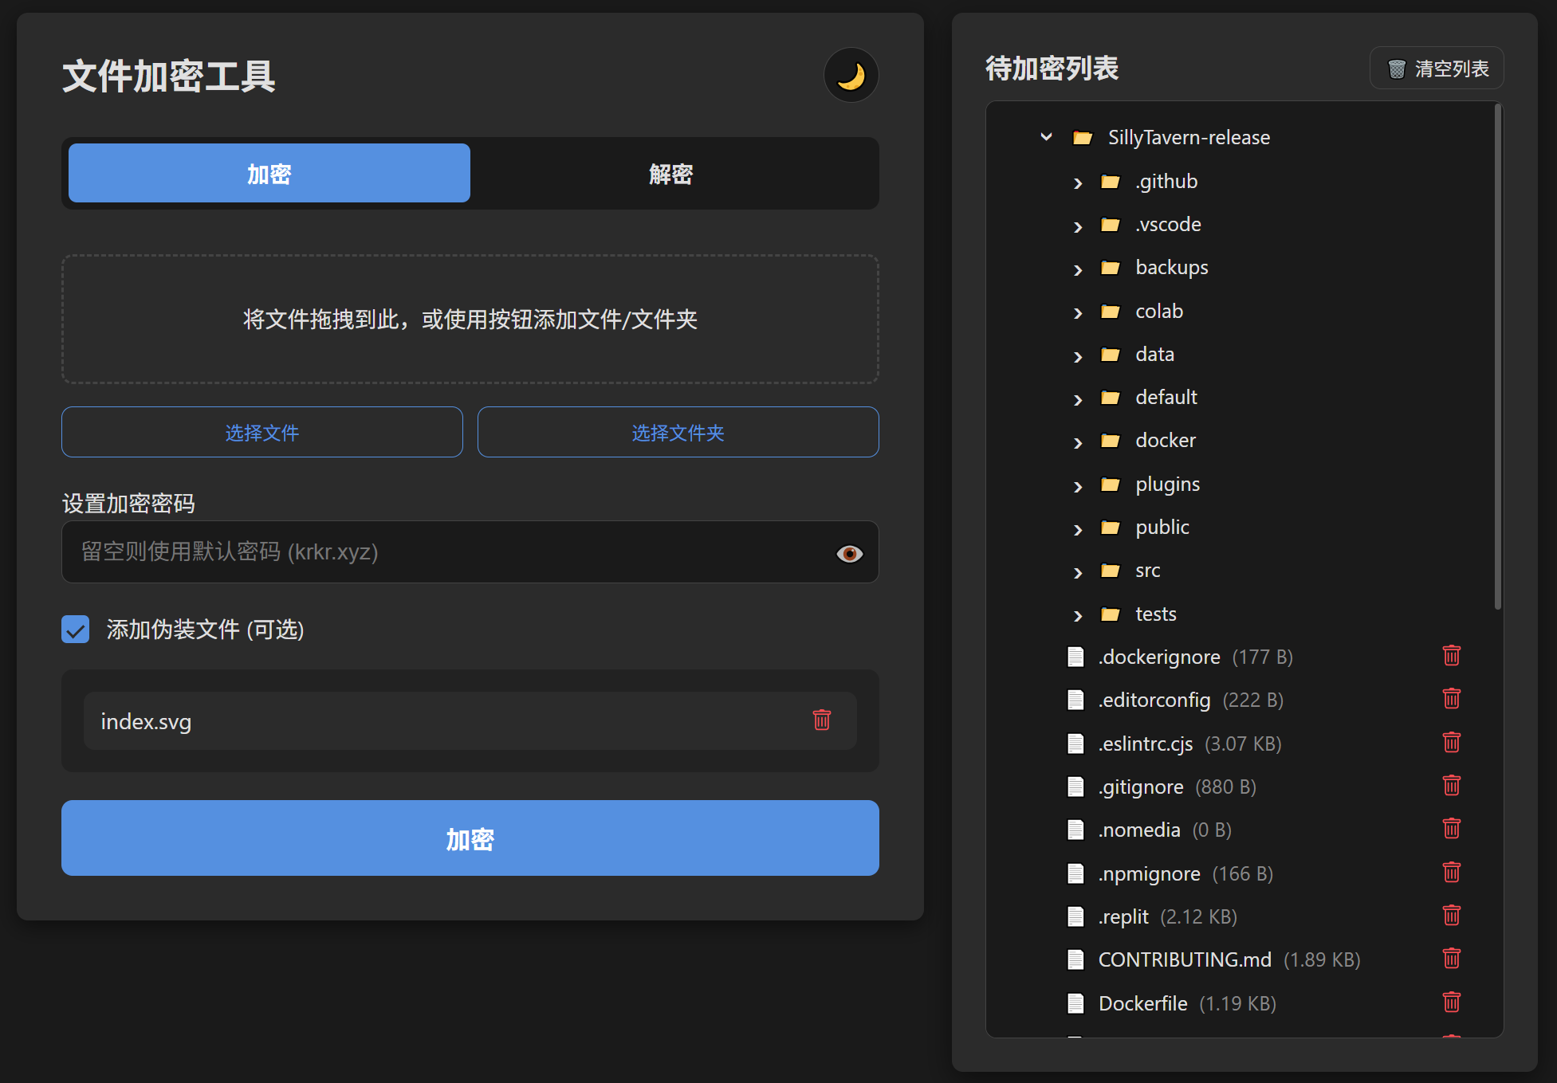
Task: Select the 加密 tab
Action: coord(269,173)
